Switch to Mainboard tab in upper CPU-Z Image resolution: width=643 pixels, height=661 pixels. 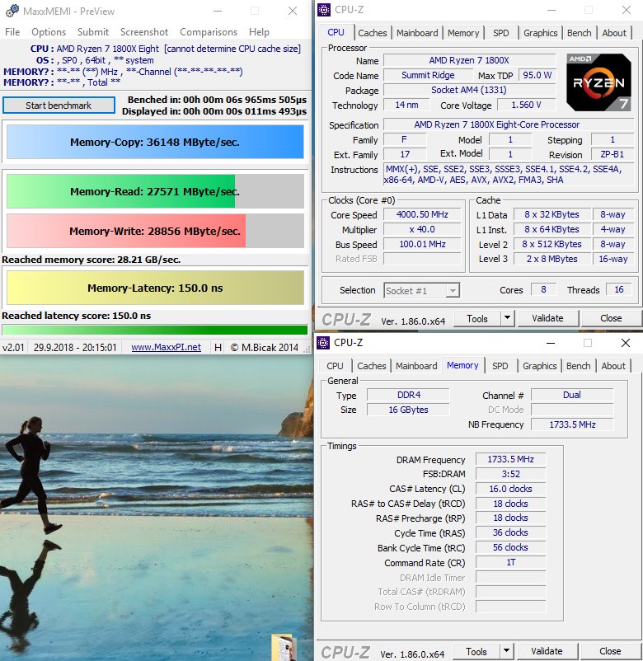(417, 33)
